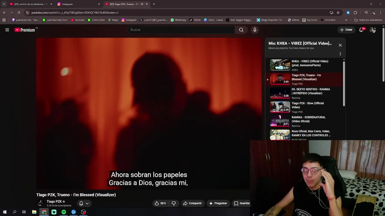
Task: Reload the current page
Action: pyautogui.click(x=19, y=13)
